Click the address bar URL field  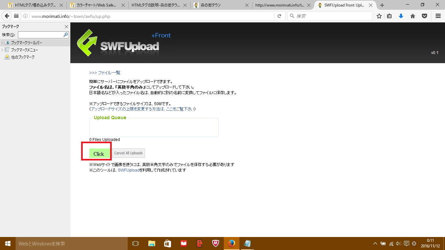[151, 16]
